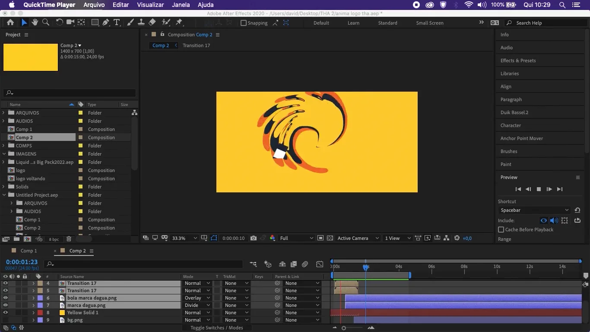Screen dimensions: 590x332
Task: Select the Brush tool
Action: [130, 22]
